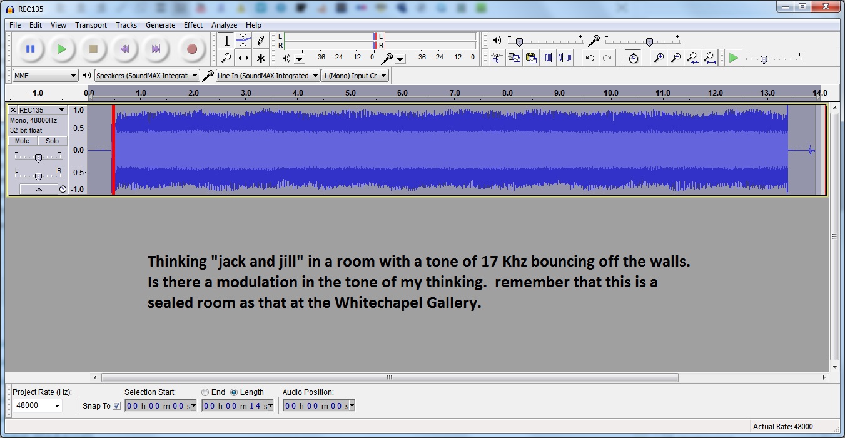Image resolution: width=845 pixels, height=438 pixels.
Task: Mute the REC135 track
Action: tap(23, 141)
